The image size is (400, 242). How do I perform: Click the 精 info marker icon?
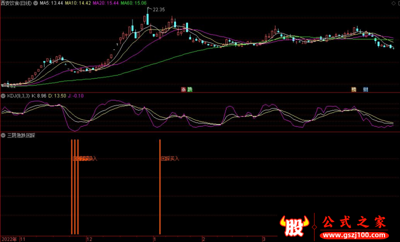click(x=354, y=89)
